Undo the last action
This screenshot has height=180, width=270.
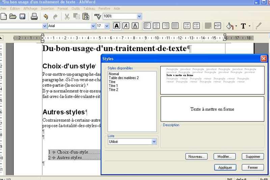pos(46,17)
